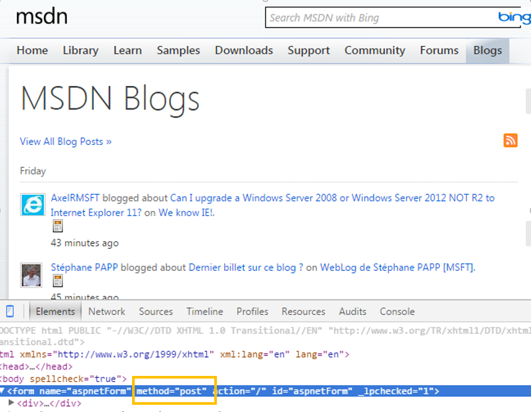
Task: Click the orange RSS feed icon
Action: [x=511, y=140]
